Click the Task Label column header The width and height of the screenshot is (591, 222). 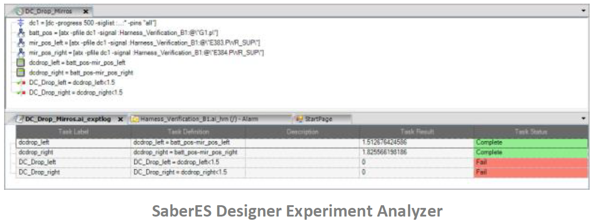point(73,132)
